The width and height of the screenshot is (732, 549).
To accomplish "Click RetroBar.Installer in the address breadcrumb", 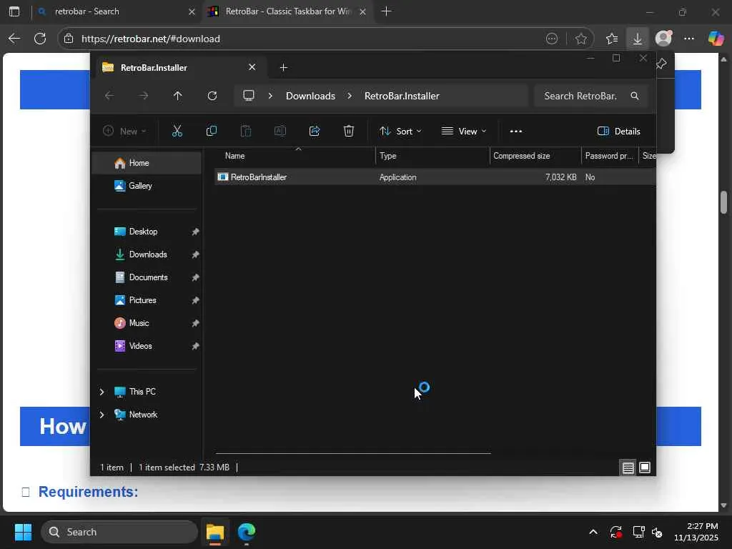I will pyautogui.click(x=402, y=96).
